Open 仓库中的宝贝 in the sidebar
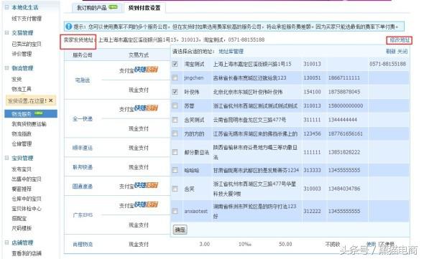424x259 pixels. pos(27,199)
